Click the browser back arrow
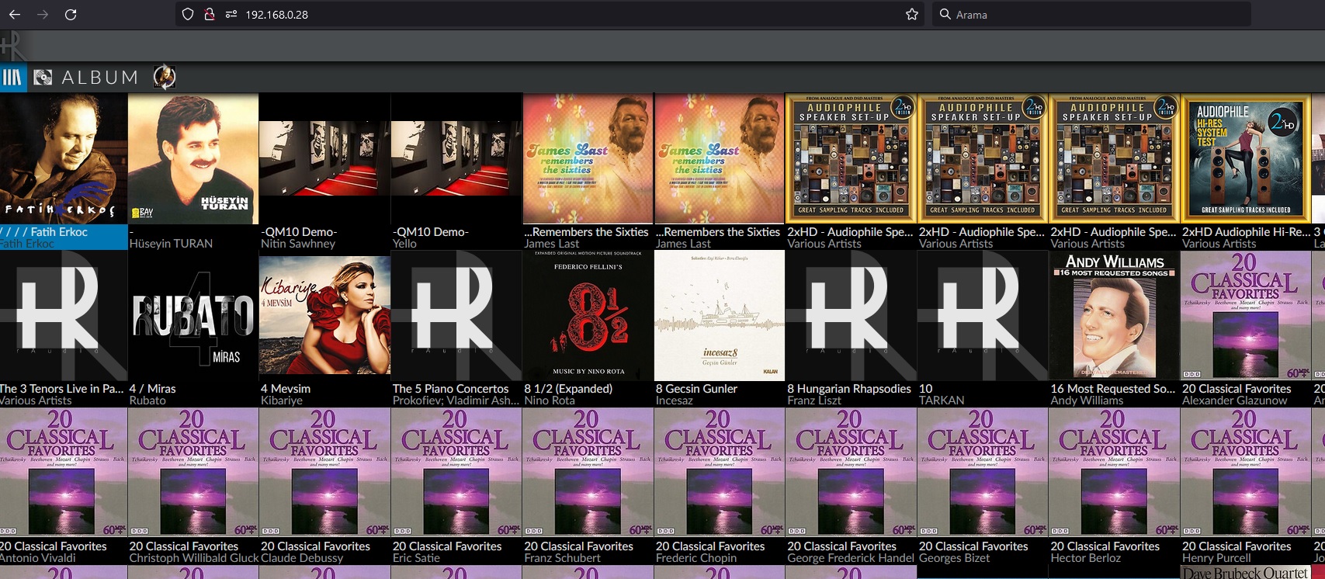1325x579 pixels. (15, 15)
